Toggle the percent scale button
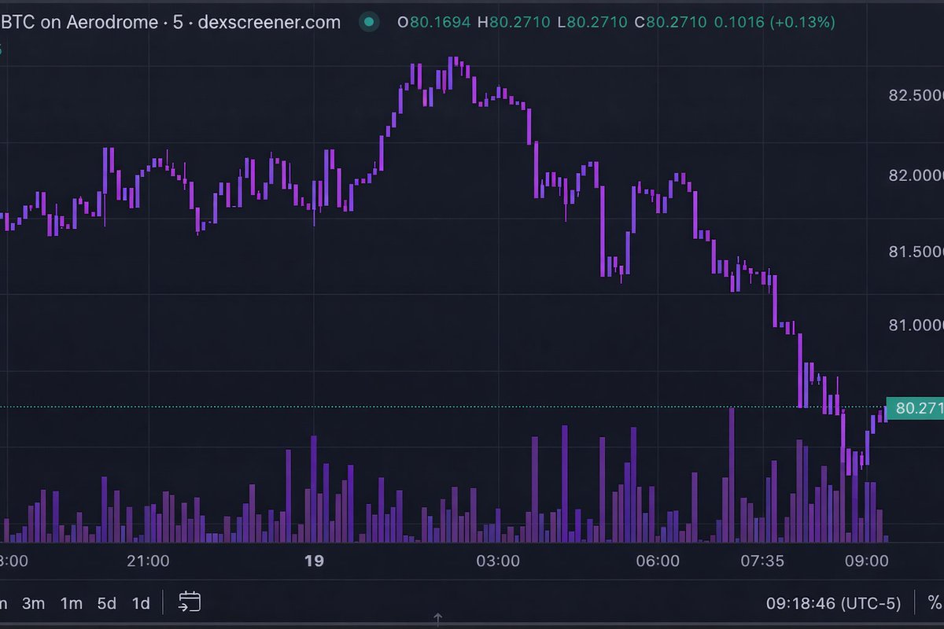 coord(935,603)
